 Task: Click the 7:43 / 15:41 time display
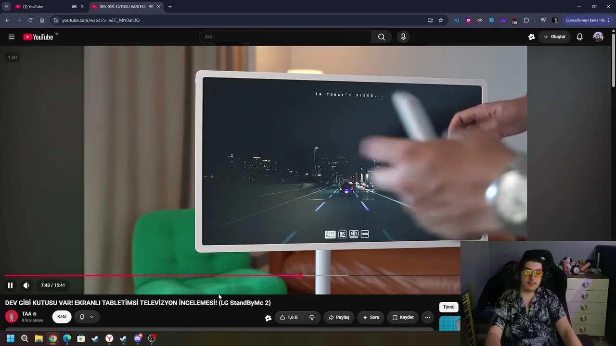click(53, 285)
